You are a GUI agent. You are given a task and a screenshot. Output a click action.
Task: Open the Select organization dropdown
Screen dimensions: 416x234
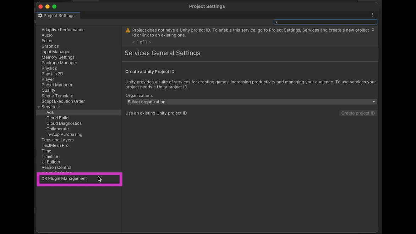coord(252,102)
